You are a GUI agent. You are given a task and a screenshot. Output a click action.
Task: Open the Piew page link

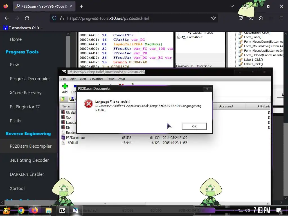[x=14, y=65]
